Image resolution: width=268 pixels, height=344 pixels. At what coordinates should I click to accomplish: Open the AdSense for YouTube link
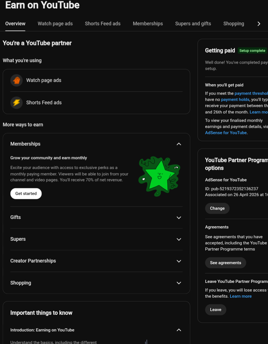[x=226, y=133]
